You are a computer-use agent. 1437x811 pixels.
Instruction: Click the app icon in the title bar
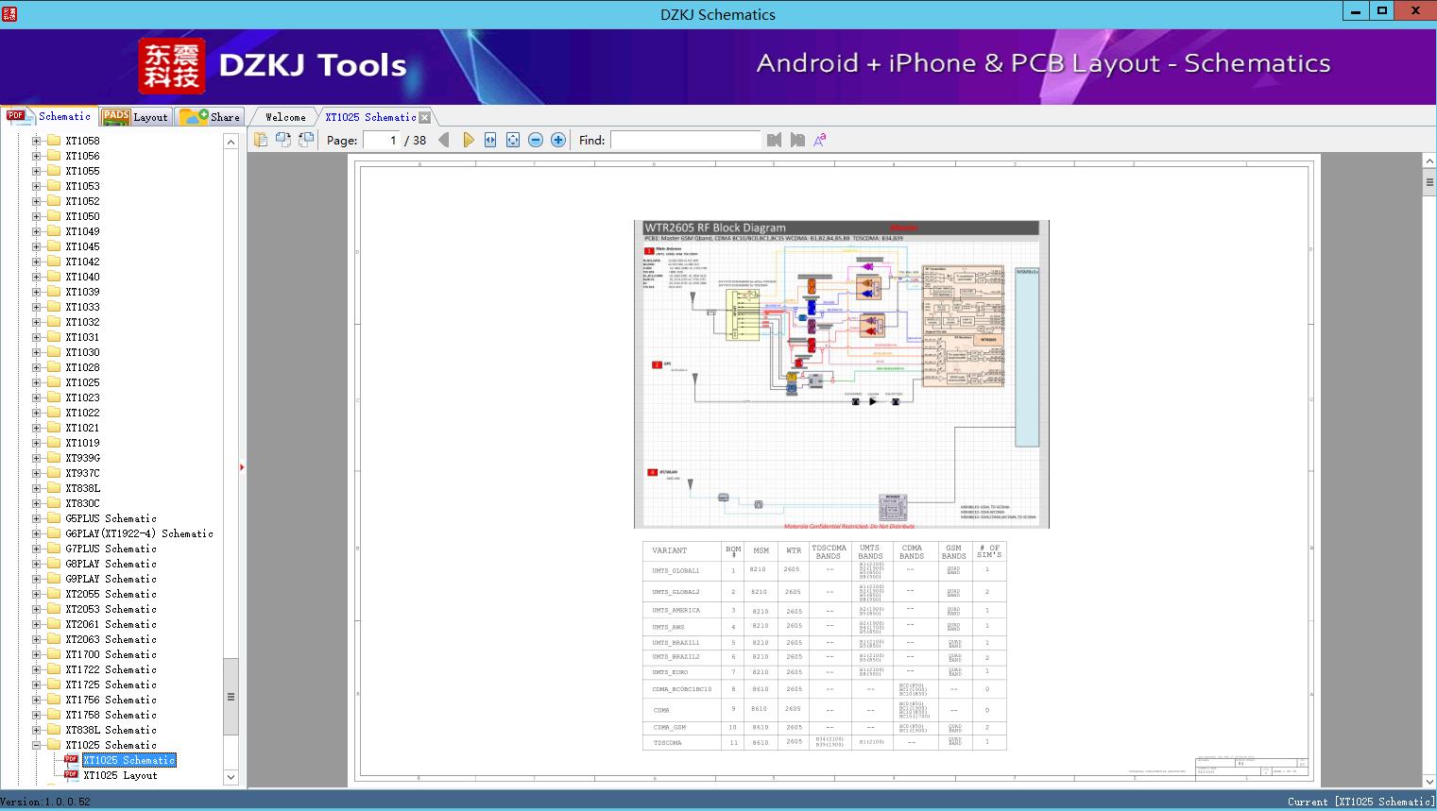tap(9, 13)
